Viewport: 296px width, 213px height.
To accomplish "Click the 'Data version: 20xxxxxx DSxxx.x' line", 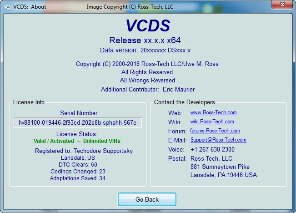I will click(145, 50).
